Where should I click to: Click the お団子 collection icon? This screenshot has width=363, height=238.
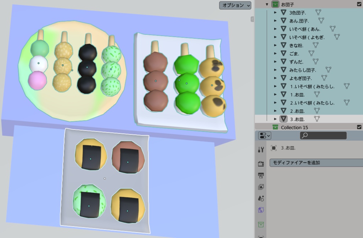(275, 4)
